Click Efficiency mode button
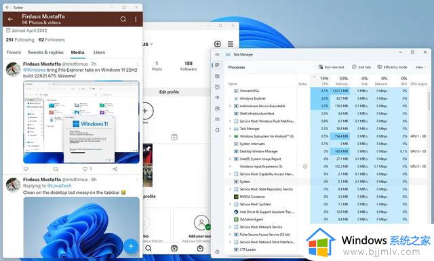This screenshot has width=434, height=261. (392, 67)
